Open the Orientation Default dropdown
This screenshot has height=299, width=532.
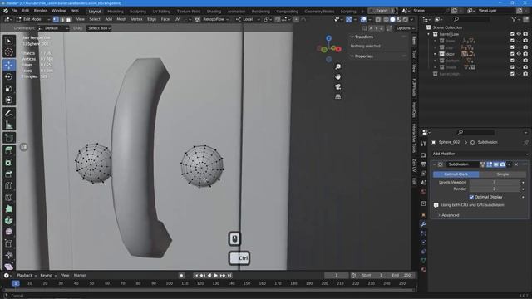point(53,28)
